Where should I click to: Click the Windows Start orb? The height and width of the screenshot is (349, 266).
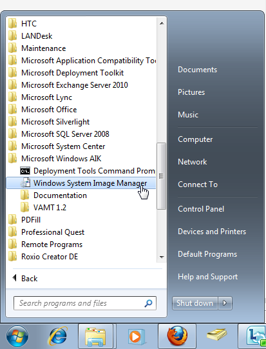click(x=17, y=336)
